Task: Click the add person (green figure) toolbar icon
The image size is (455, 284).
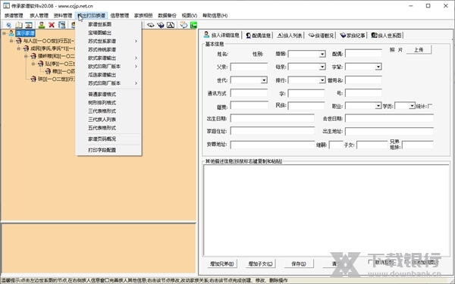Action: (42, 25)
